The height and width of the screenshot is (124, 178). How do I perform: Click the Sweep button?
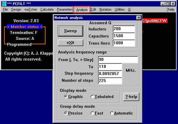click(71, 31)
